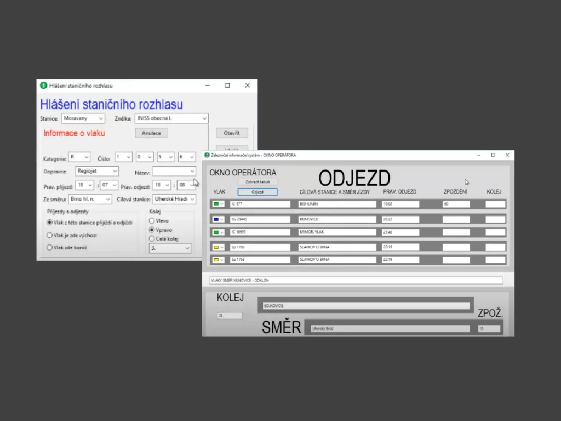Click the Otevřít button
This screenshot has width=561, height=421.
point(232,133)
